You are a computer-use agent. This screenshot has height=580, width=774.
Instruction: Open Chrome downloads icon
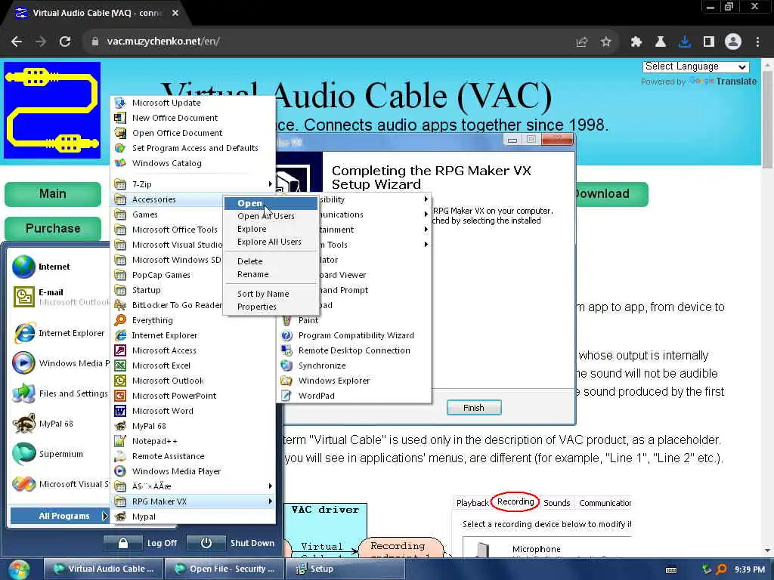[685, 42]
